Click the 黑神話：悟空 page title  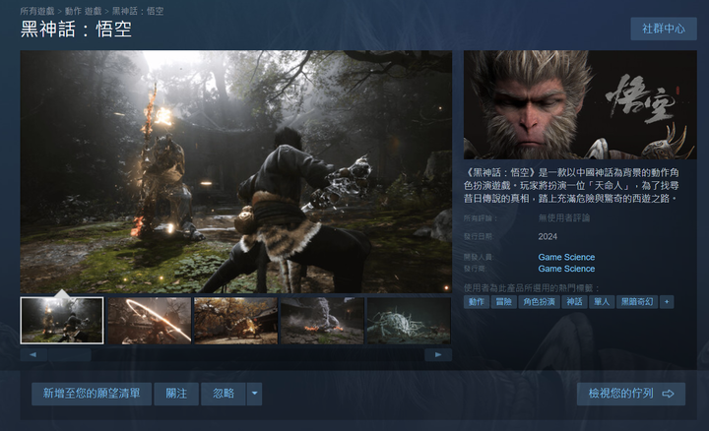[x=77, y=30]
